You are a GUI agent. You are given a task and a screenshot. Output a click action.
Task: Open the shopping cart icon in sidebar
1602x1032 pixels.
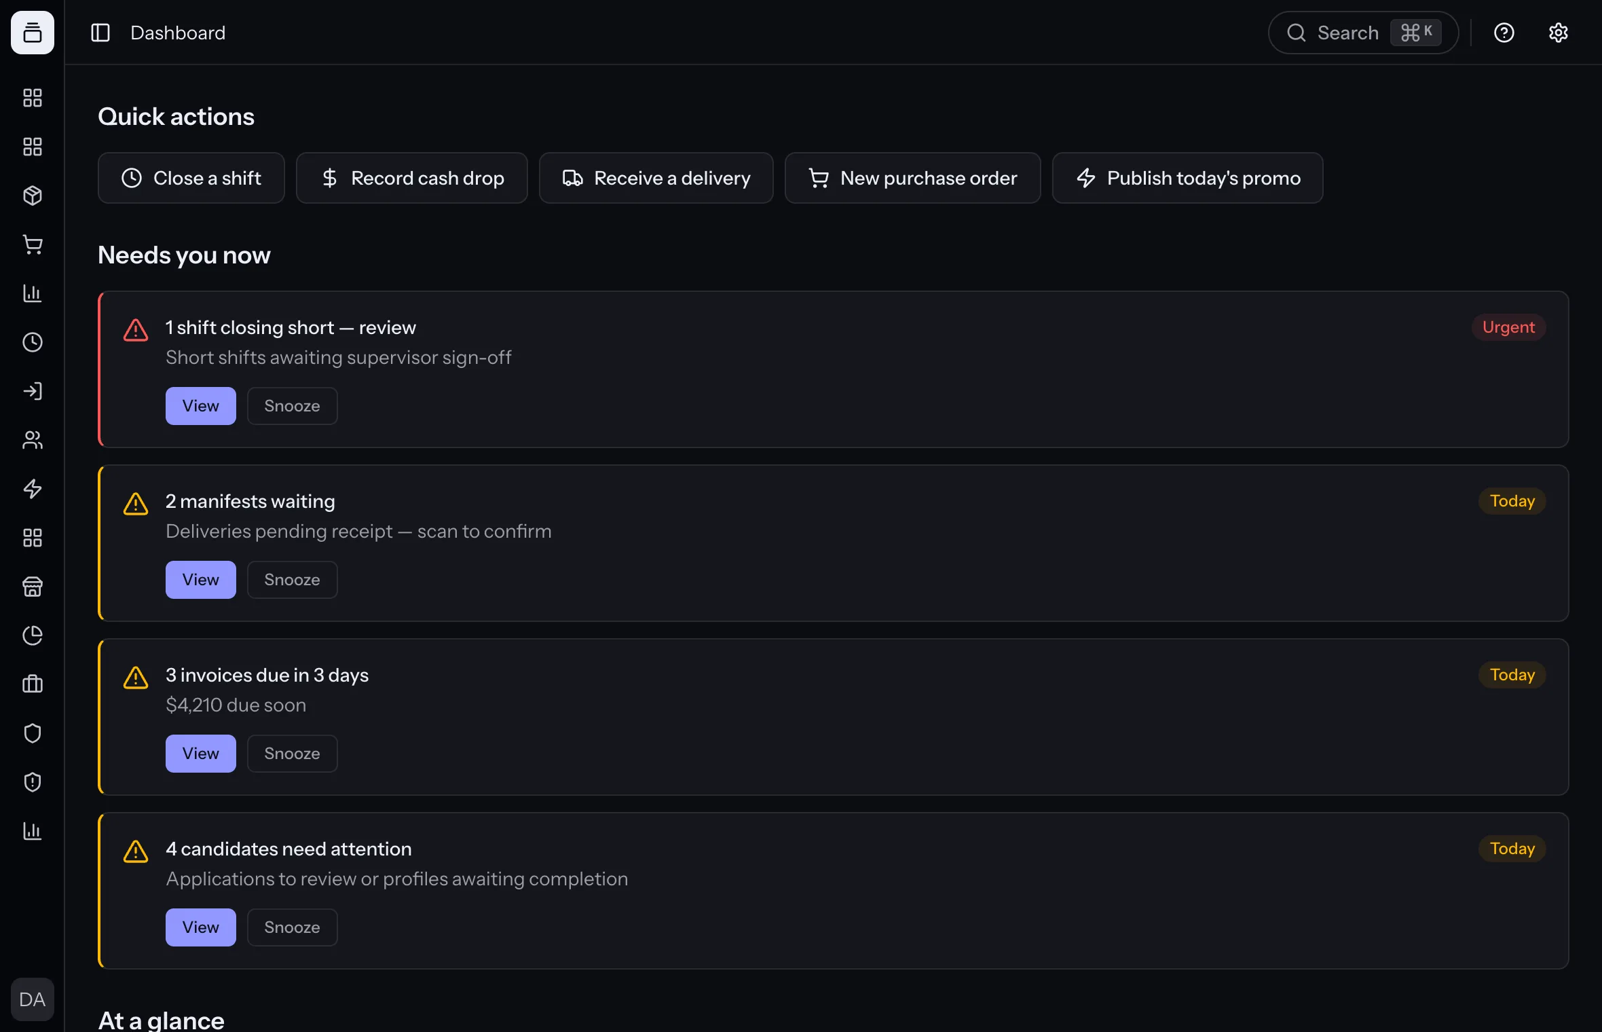coord(33,244)
